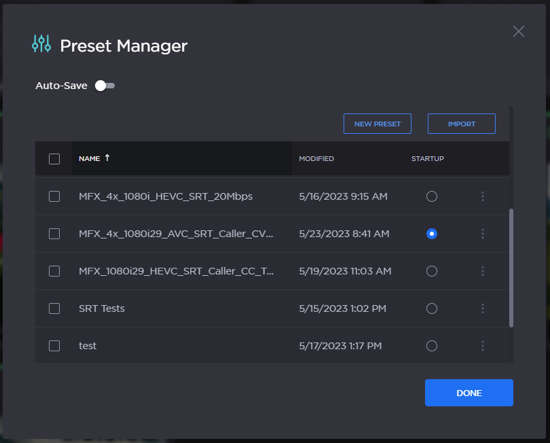Check the SRT Tests preset checkbox

pyautogui.click(x=54, y=308)
